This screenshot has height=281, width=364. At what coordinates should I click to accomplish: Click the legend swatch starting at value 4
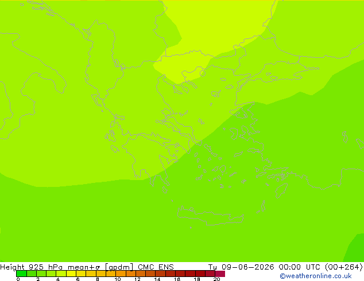(x=61, y=274)
